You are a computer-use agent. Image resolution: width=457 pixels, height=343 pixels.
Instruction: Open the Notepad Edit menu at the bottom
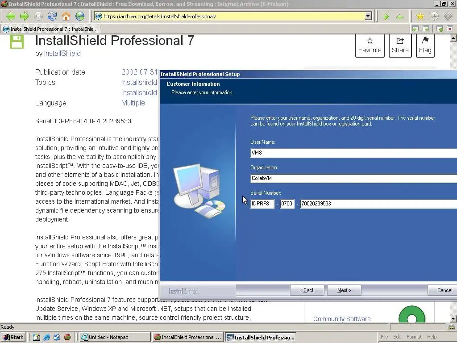click(397, 337)
